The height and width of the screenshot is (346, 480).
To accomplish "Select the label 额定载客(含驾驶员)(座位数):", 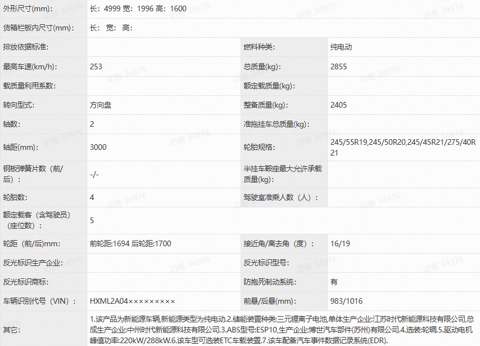I will tap(37, 220).
